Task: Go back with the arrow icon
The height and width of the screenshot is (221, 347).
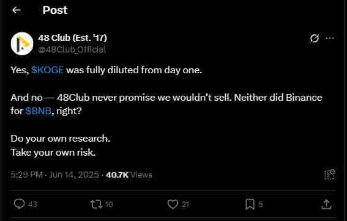Action: point(17,10)
